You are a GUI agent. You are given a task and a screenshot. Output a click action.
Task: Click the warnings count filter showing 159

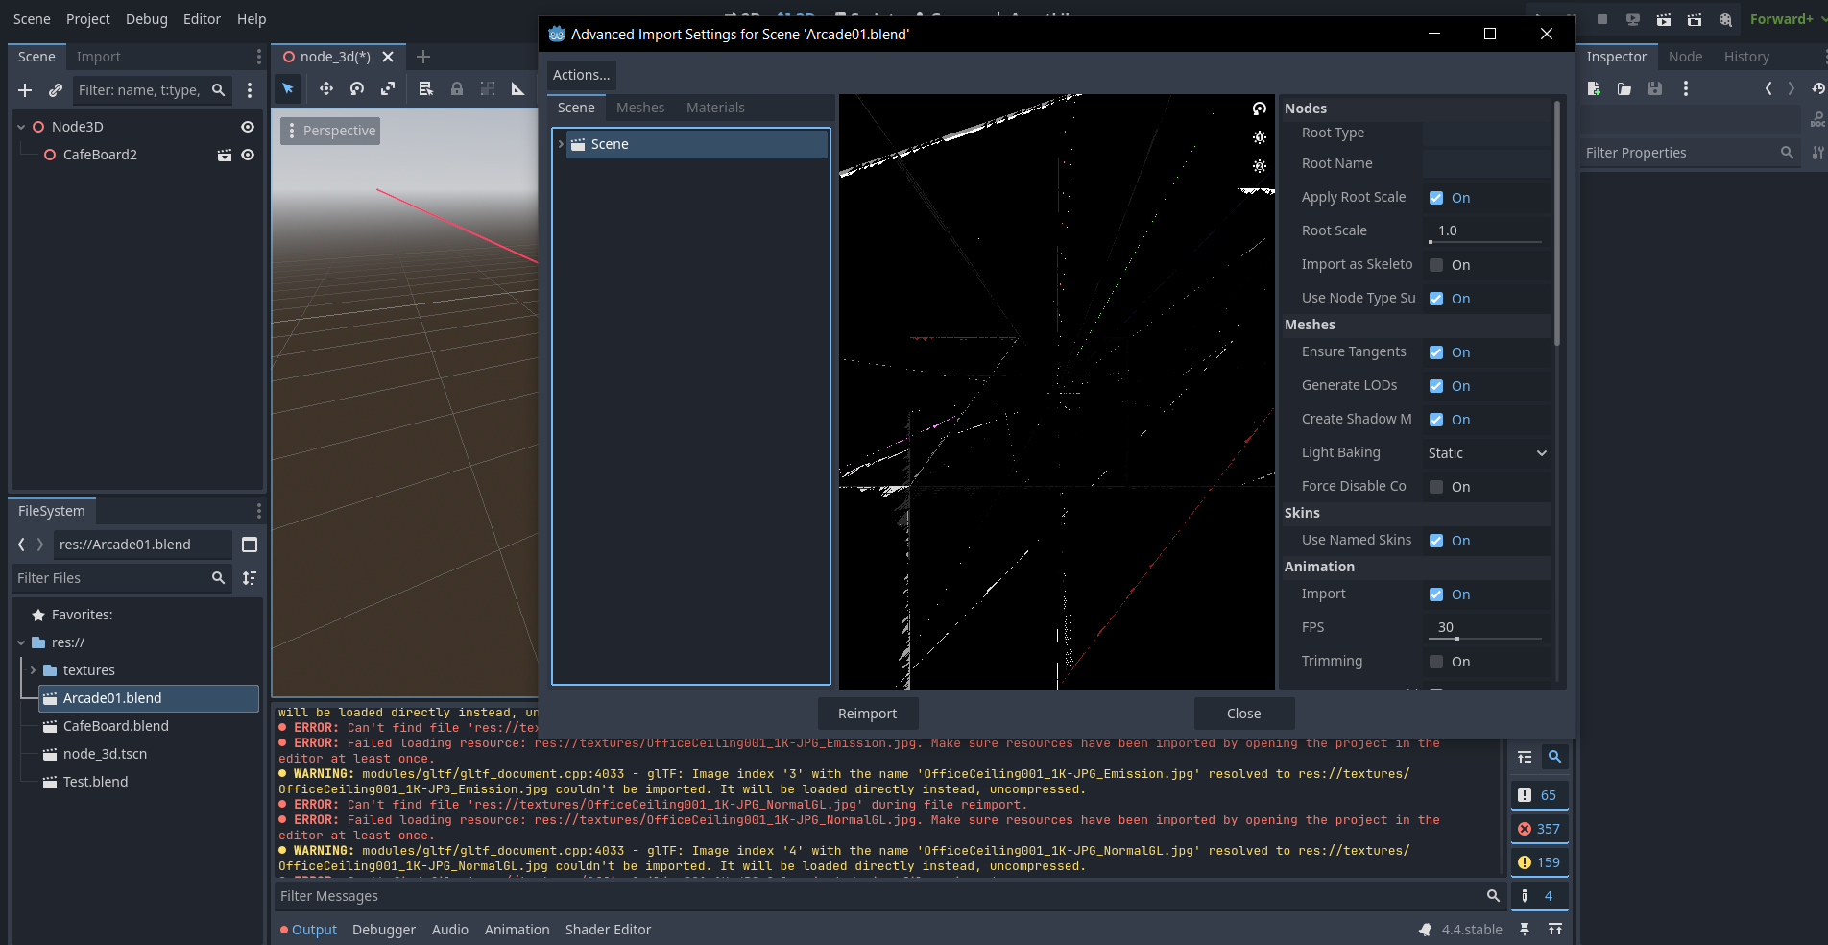click(1538, 862)
